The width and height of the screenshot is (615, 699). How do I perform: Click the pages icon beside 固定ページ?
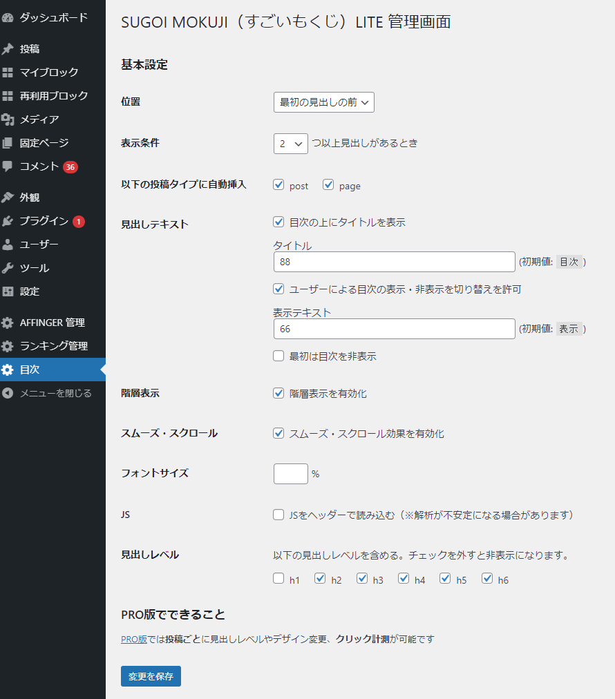pos(8,143)
